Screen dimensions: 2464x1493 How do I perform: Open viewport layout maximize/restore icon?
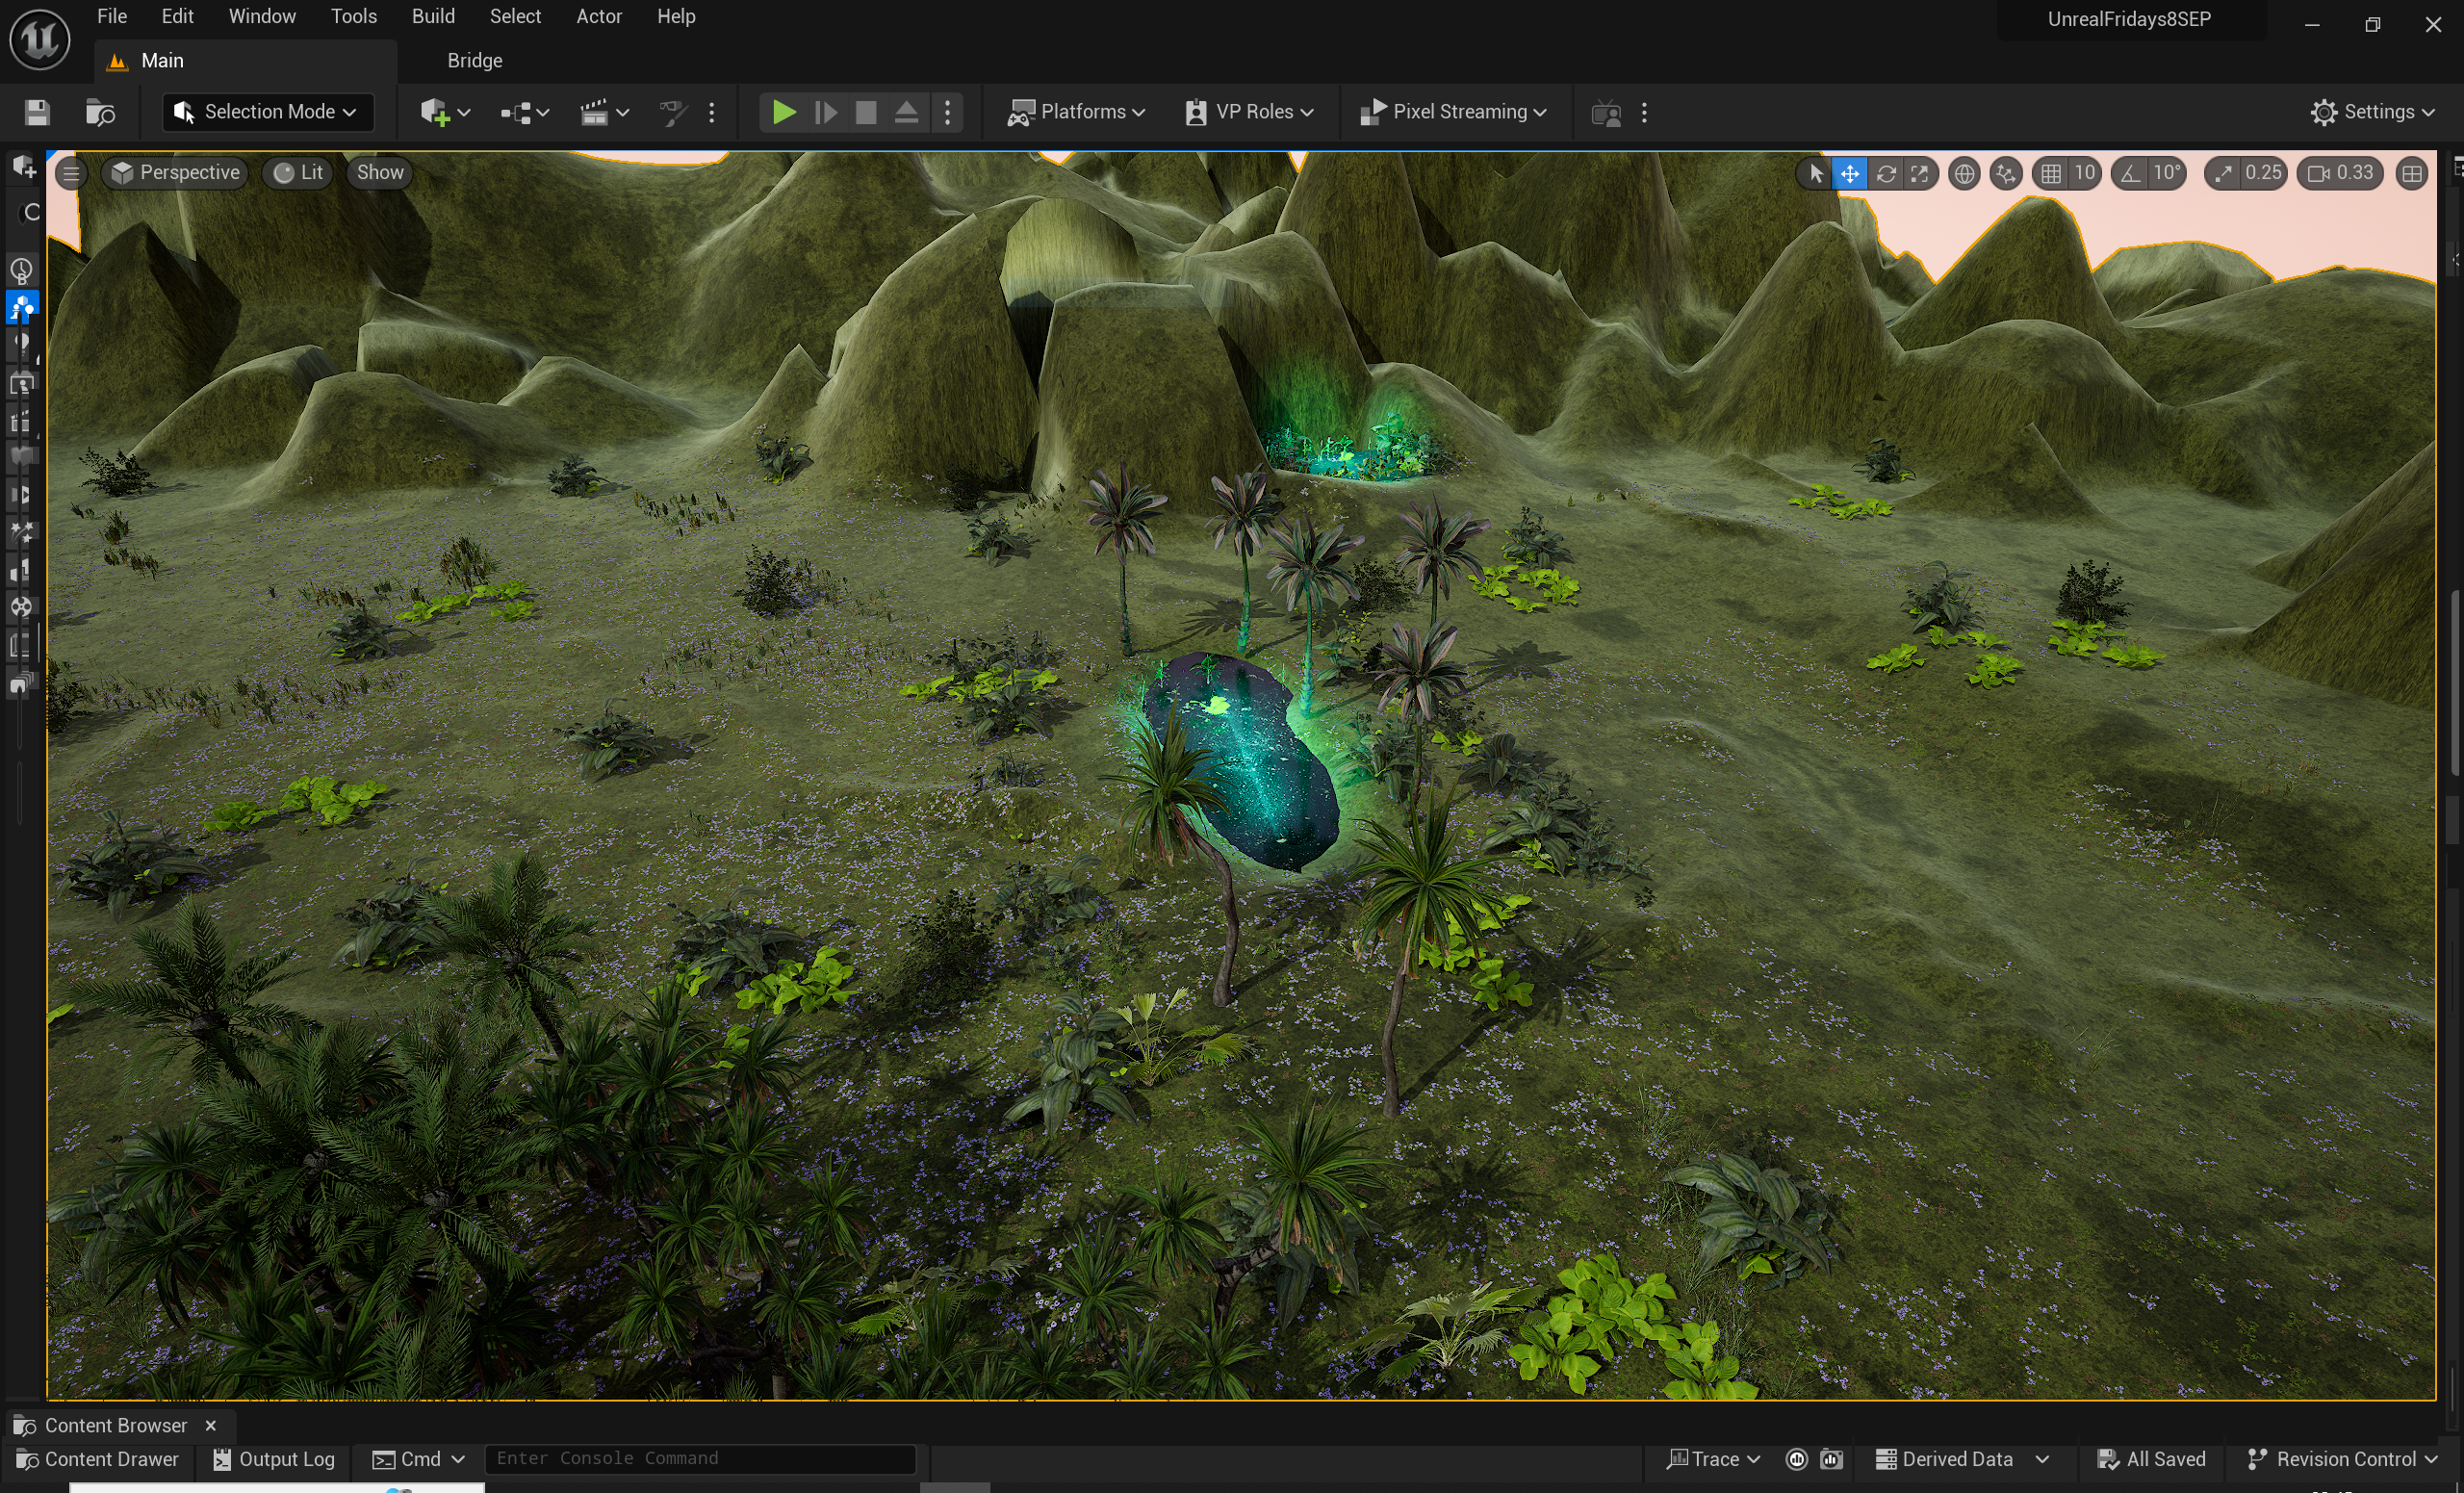pyautogui.click(x=2411, y=174)
